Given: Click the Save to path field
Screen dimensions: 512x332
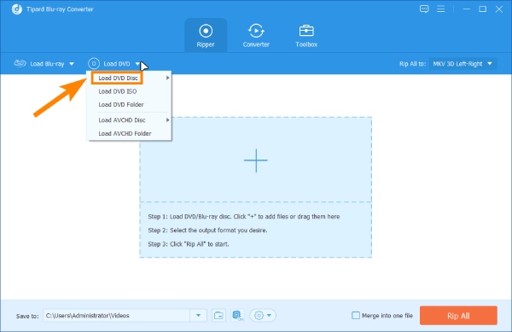Looking at the screenshot, I should click(x=116, y=315).
